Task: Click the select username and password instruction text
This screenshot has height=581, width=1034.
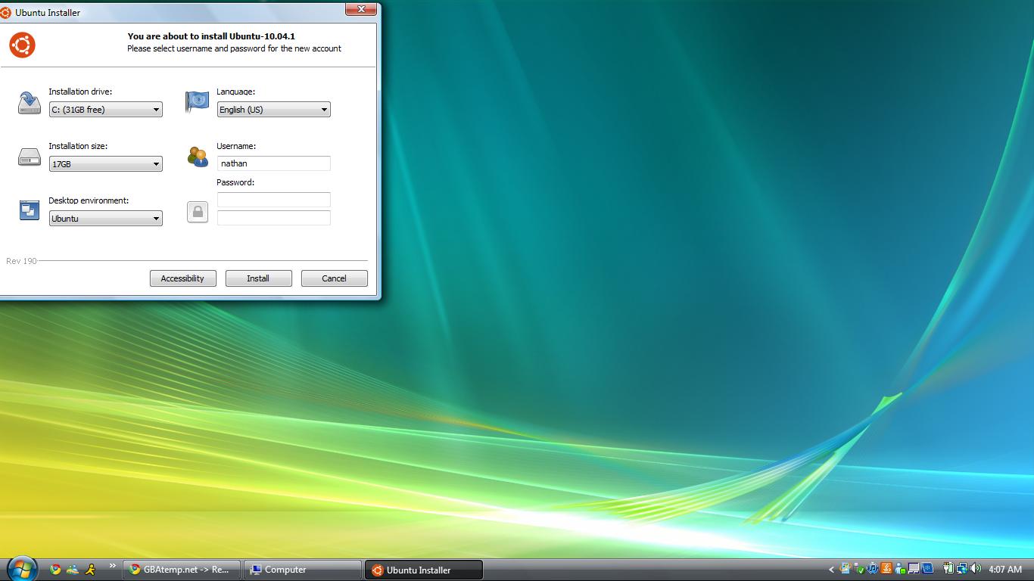Action: pos(234,48)
